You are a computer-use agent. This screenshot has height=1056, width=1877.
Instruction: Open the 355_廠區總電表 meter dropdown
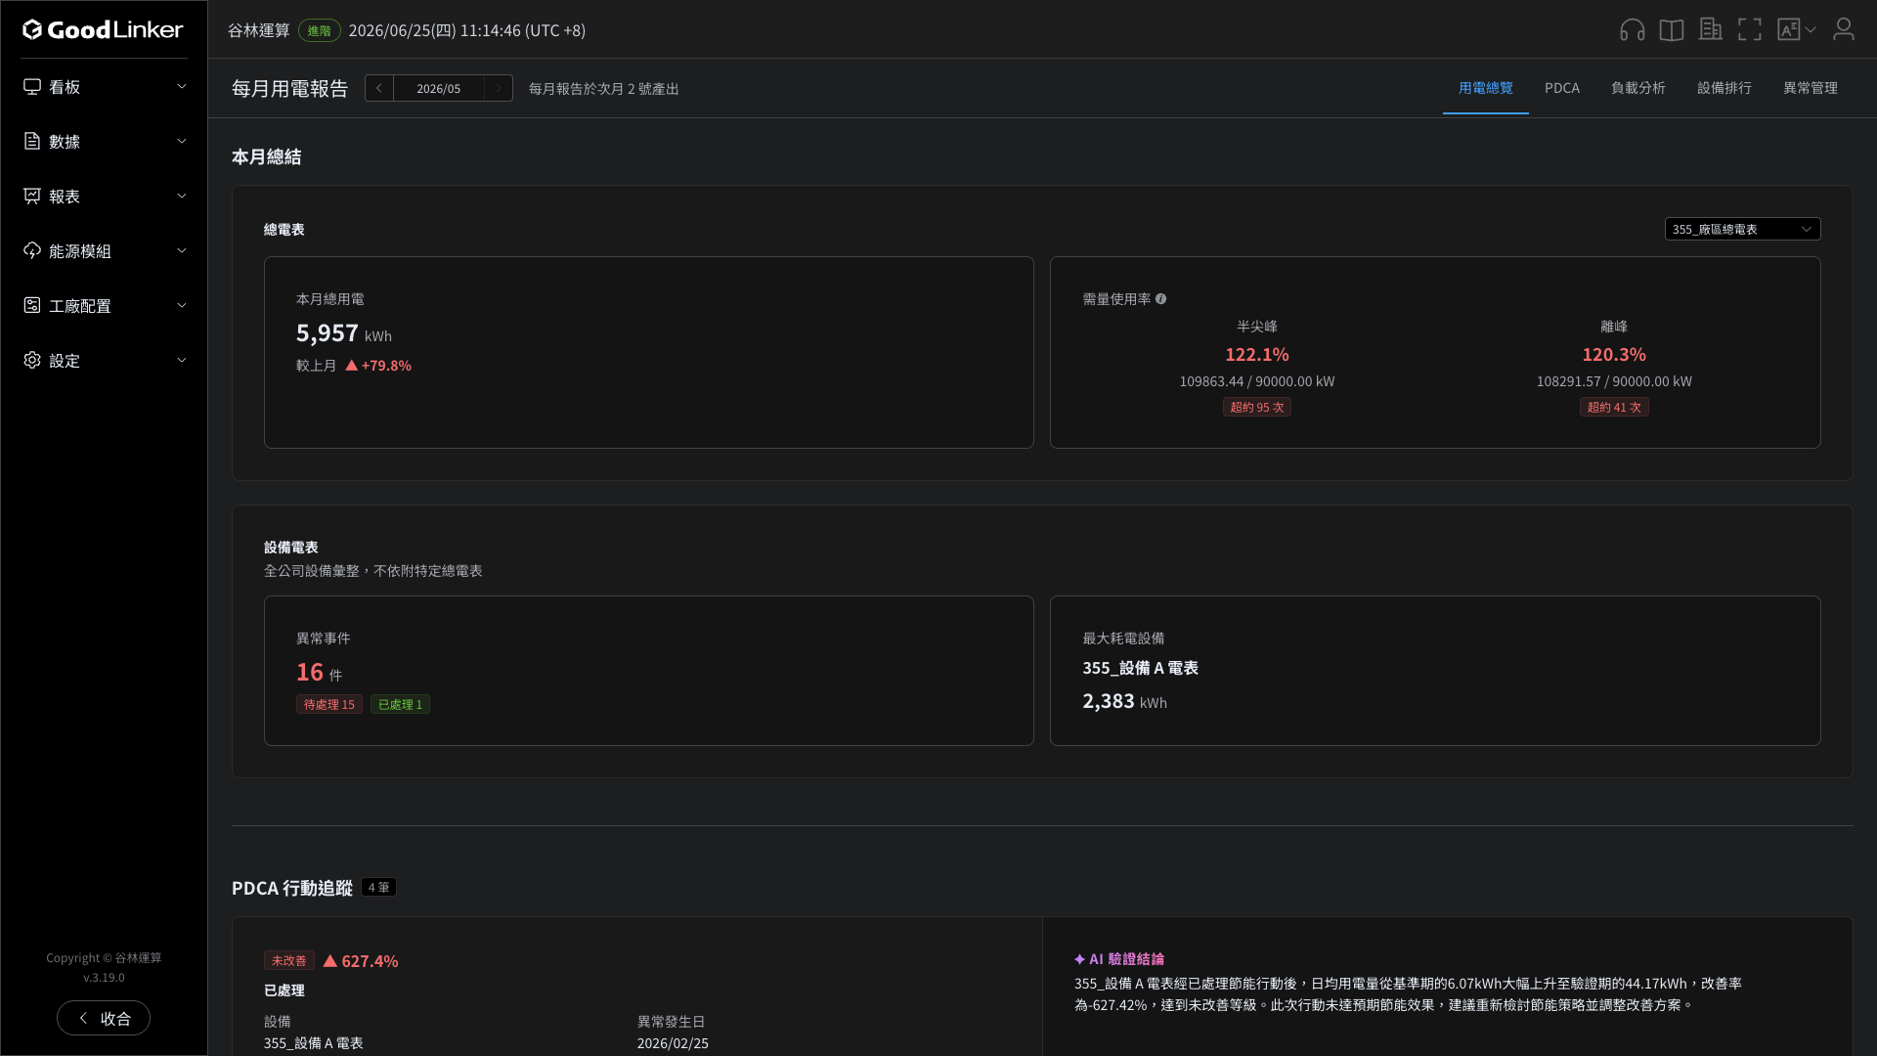1742,229
